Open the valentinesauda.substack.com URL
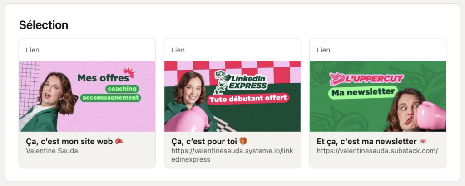This screenshot has height=186, width=465. coord(377,151)
